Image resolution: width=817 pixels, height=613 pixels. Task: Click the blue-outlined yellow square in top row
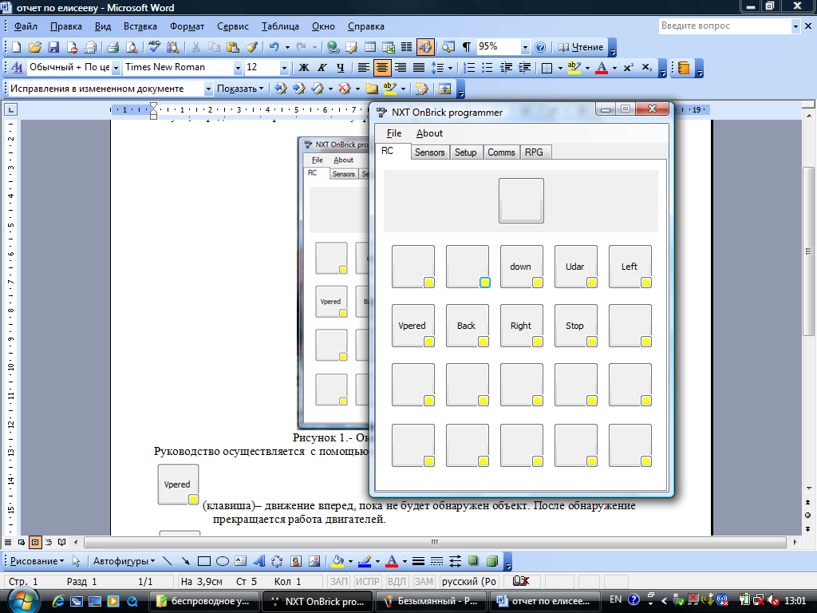pos(484,283)
